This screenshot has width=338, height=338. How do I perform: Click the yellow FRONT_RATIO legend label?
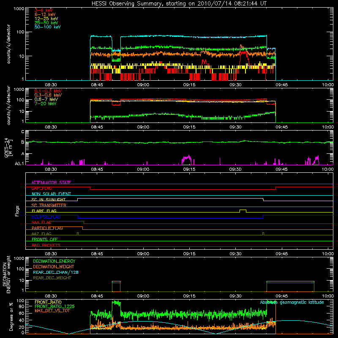(x=48, y=302)
